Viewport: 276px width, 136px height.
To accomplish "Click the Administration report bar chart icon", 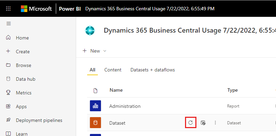I will tap(95, 106).
